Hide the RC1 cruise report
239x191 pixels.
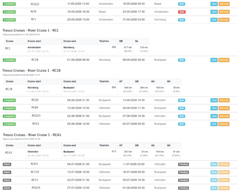point(214,20)
